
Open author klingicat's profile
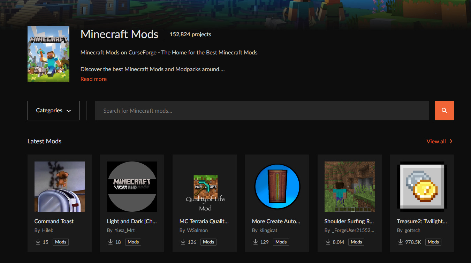click(268, 230)
